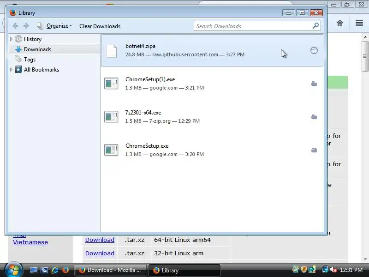Click the ChromeSetup(1).exe file icon
Viewport: 369px width, 277px height.
pos(111,84)
